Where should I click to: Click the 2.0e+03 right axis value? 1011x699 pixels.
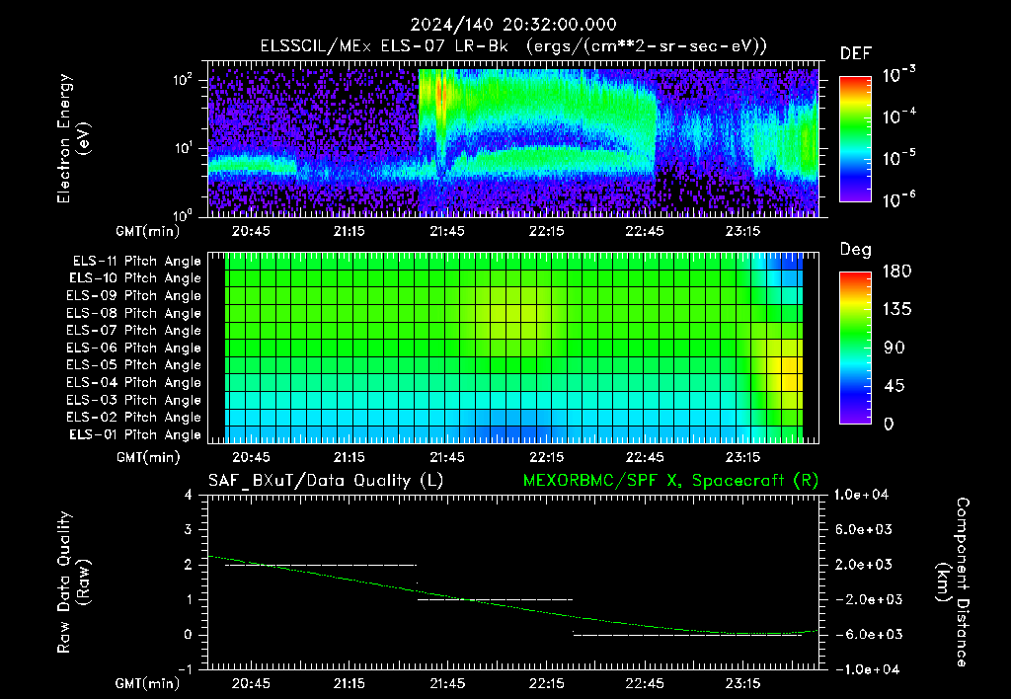point(863,564)
